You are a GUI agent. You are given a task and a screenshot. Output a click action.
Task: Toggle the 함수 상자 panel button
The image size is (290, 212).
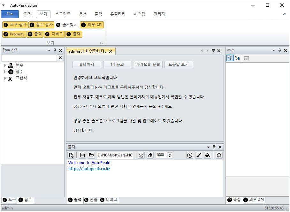coord(41,25)
